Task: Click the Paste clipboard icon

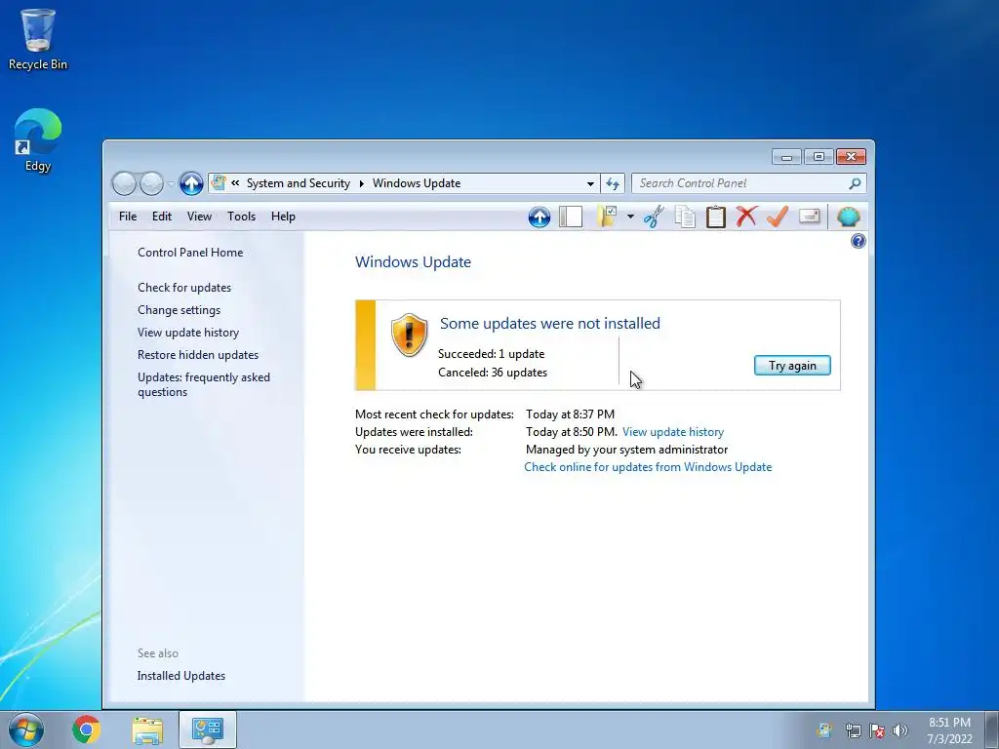Action: click(x=715, y=217)
